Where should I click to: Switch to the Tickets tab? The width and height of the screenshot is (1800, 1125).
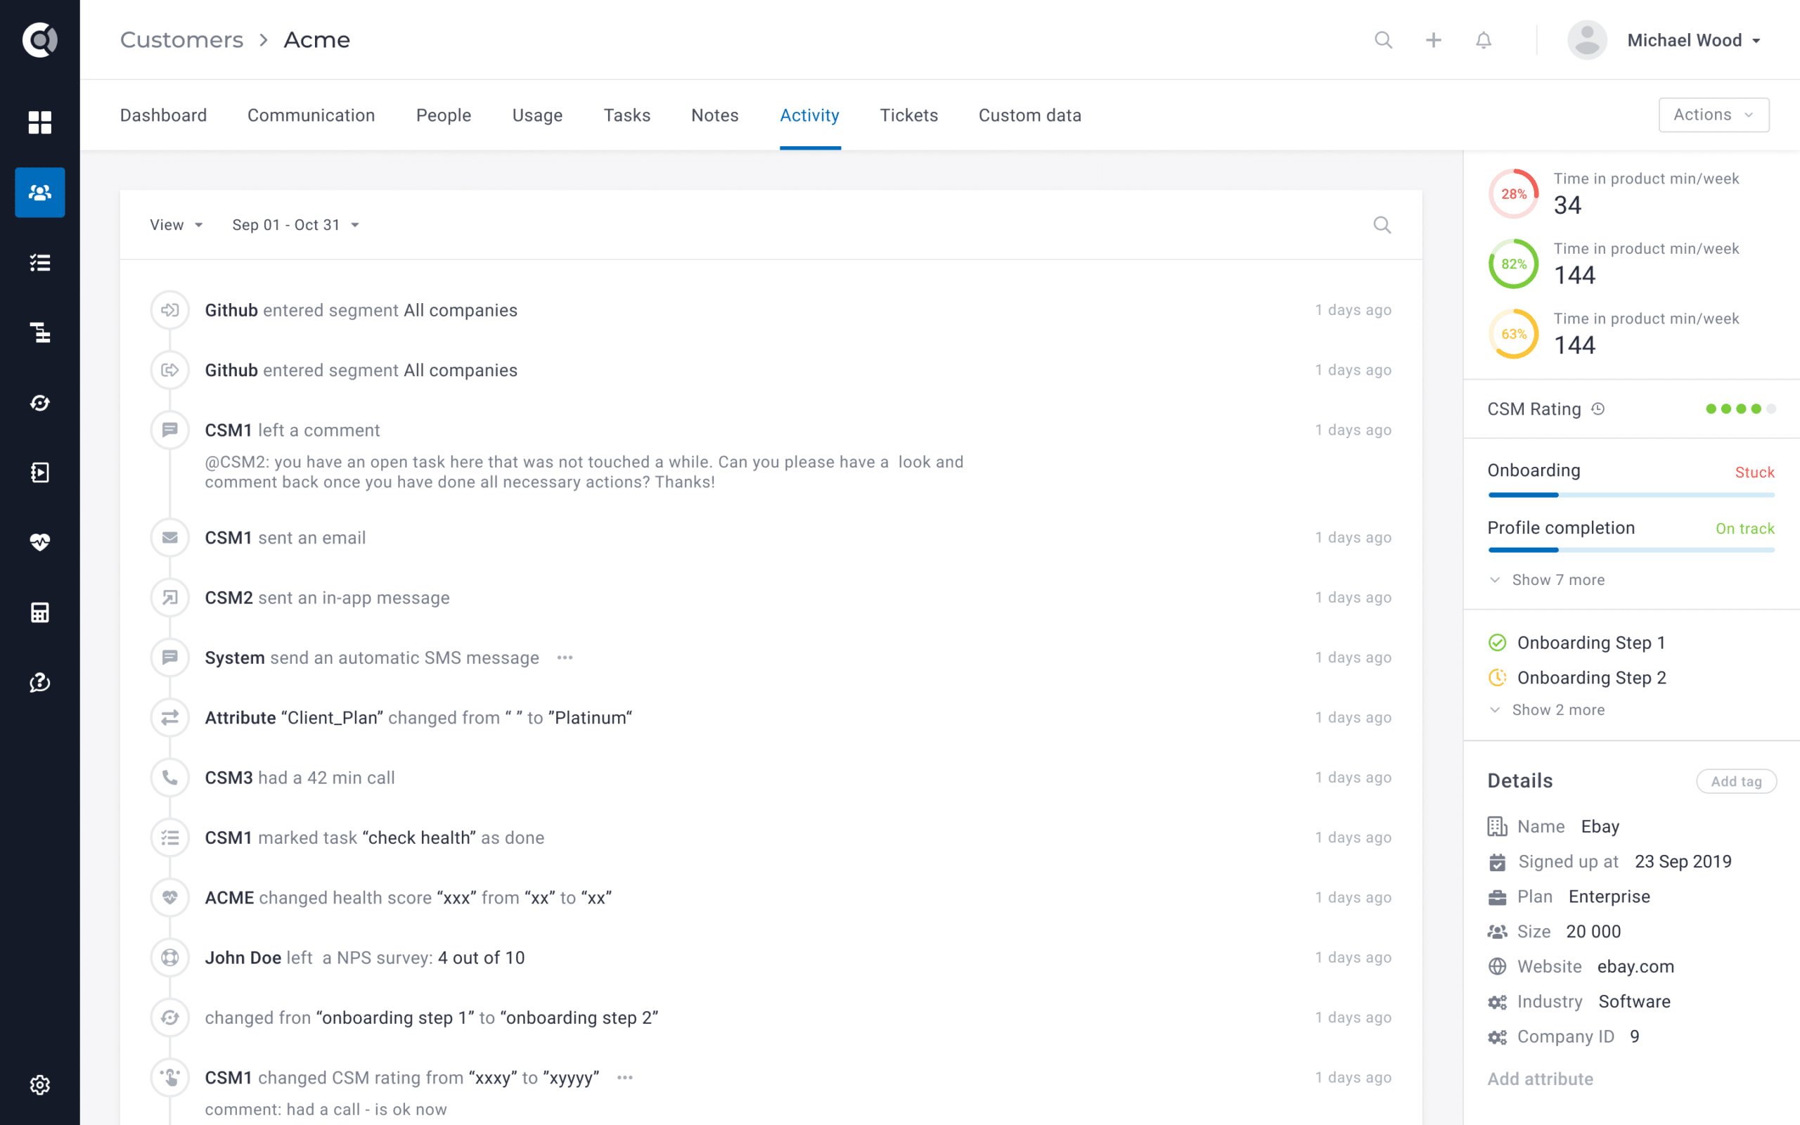coord(909,115)
